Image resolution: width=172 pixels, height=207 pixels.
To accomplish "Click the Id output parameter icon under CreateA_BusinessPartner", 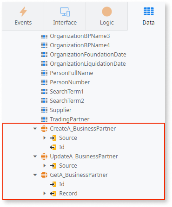I will coord(53,147).
